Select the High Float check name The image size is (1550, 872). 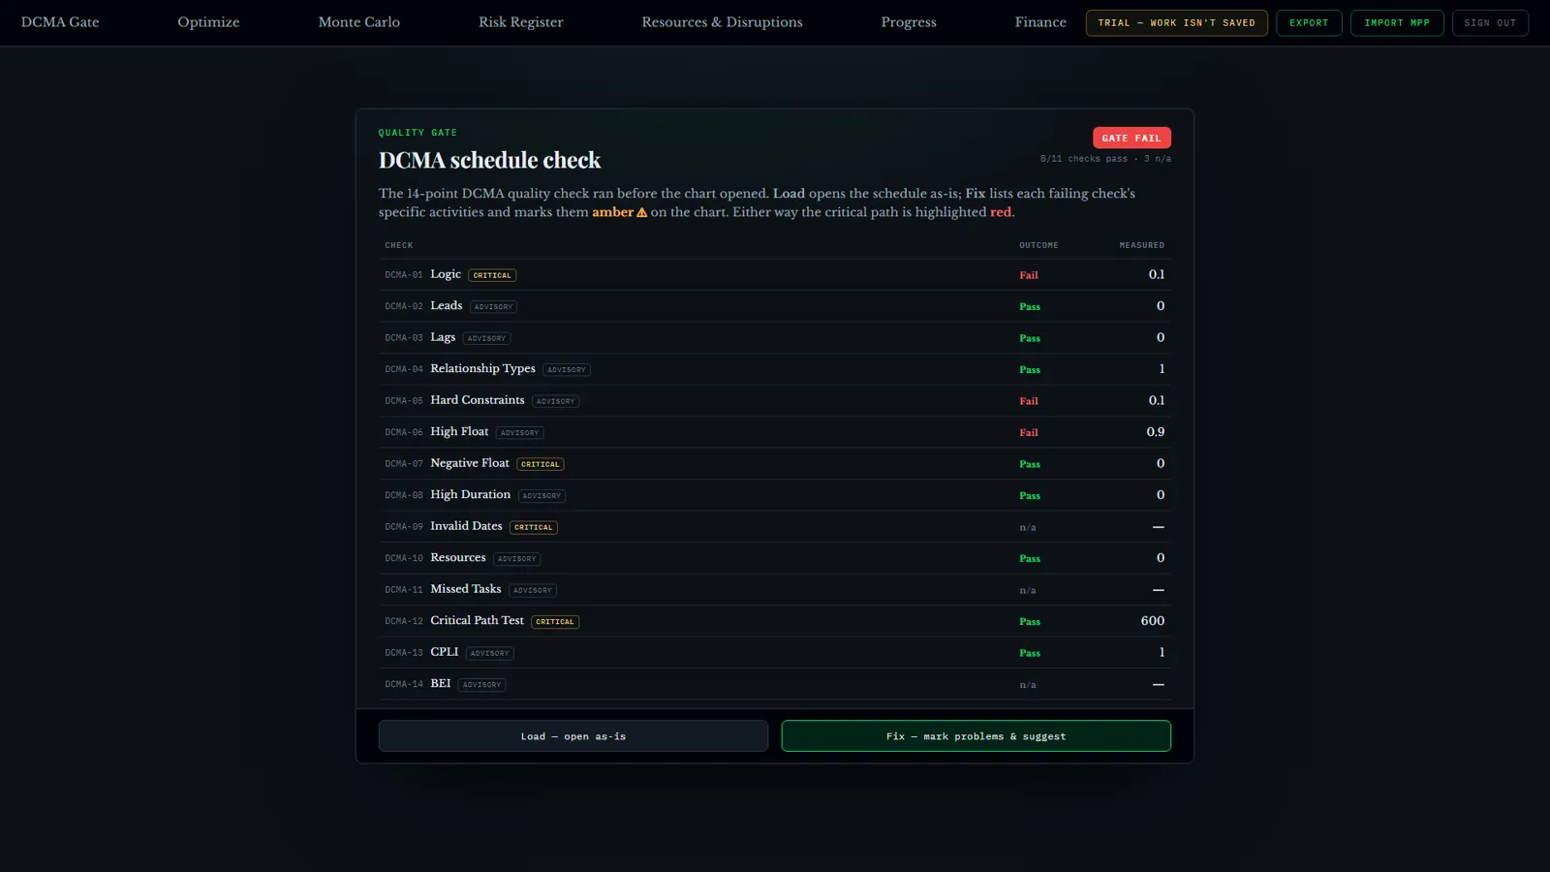click(459, 432)
